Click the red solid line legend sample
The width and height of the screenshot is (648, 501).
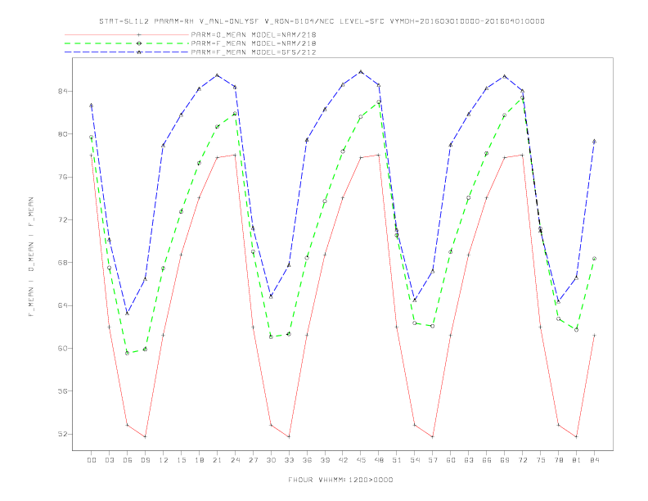(x=127, y=34)
